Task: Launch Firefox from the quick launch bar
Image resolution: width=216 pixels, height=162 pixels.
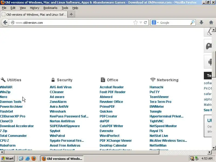Action: coord(33,158)
